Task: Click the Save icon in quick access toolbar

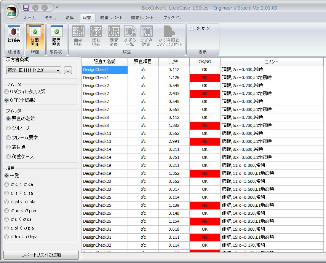Action: pyautogui.click(x=26, y=8)
